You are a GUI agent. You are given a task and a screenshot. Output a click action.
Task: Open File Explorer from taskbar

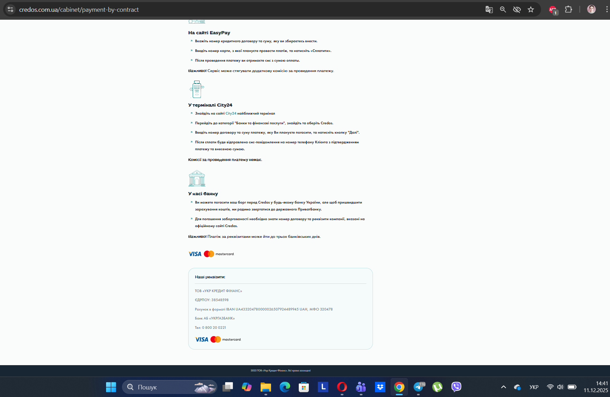[x=266, y=387]
